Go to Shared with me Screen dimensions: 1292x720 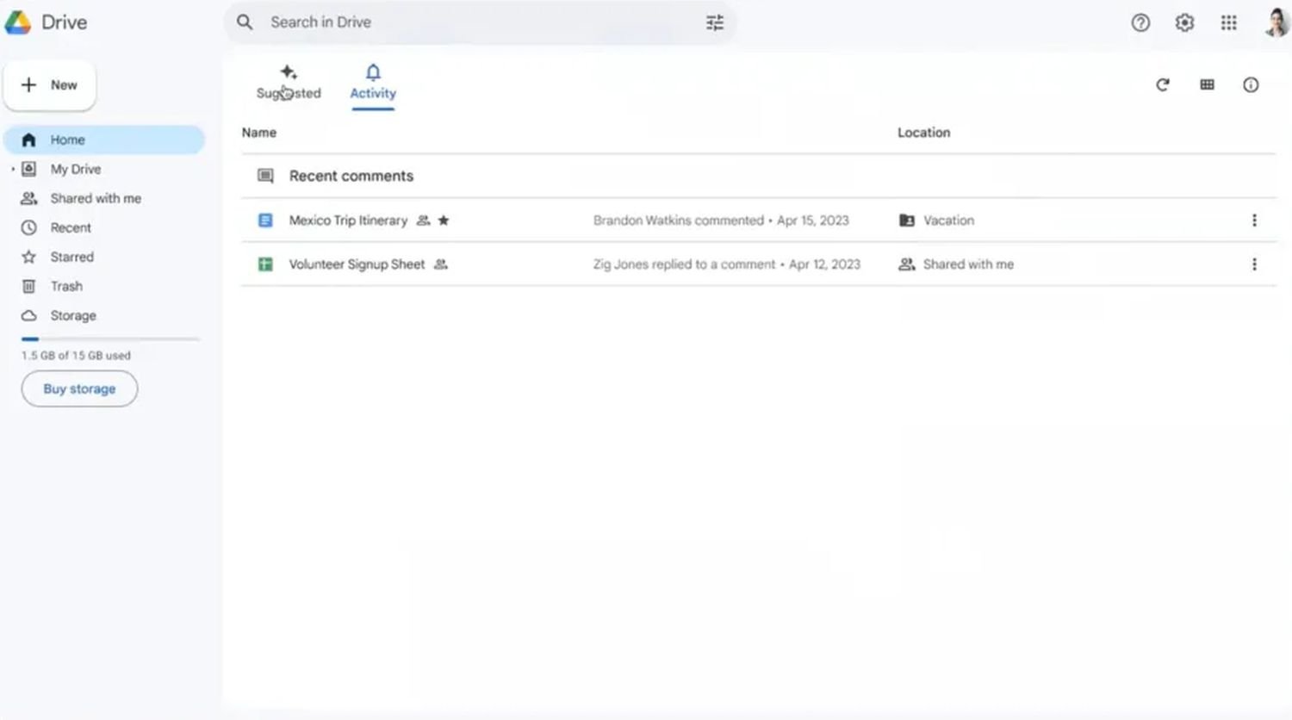pos(95,198)
